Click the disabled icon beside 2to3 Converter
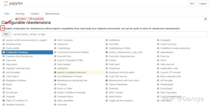The width and height of the screenshot is (209, 108). (x=55, y=40)
